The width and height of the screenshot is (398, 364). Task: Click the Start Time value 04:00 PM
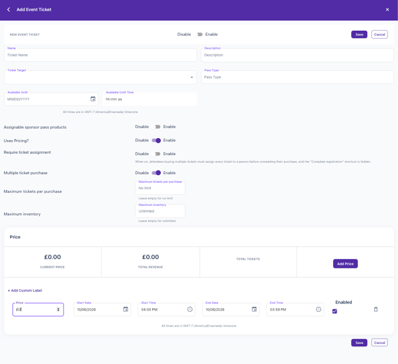pyautogui.click(x=149, y=310)
